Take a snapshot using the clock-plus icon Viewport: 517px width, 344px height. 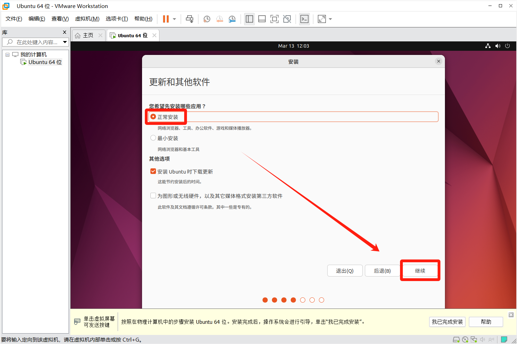[x=207, y=19]
